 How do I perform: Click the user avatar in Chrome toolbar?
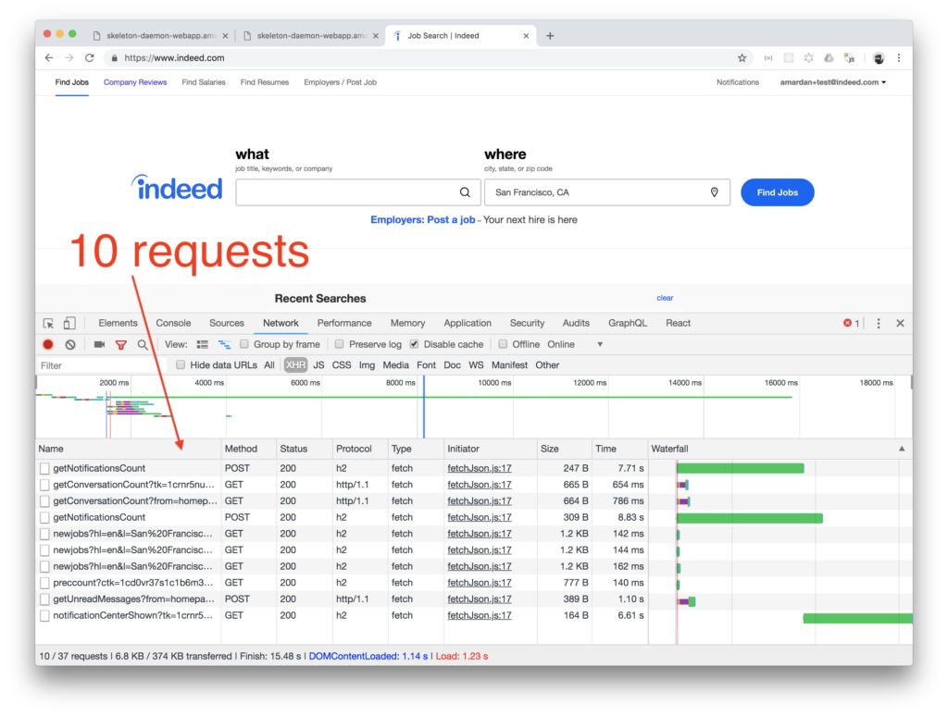coord(879,58)
